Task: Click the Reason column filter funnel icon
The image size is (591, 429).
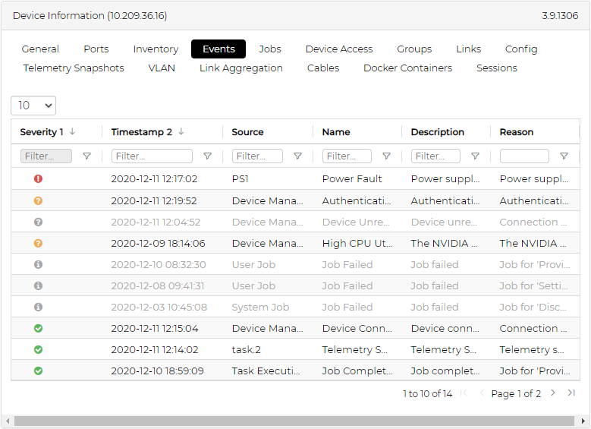Action: [x=564, y=156]
